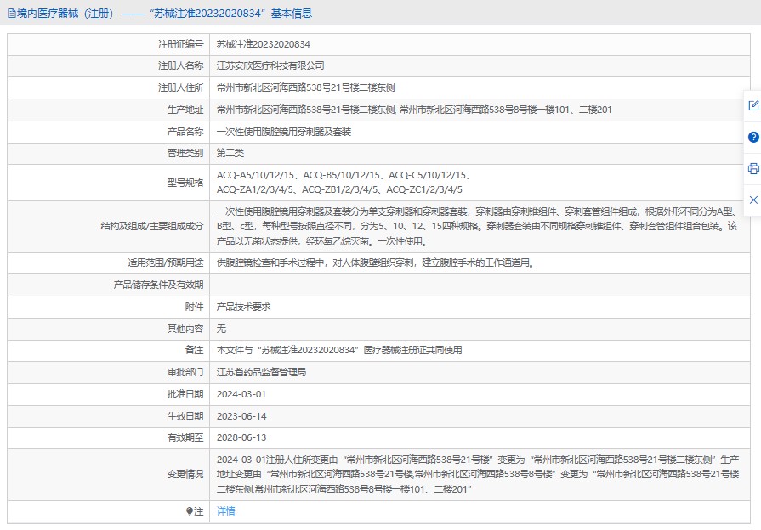Click approving department 江苏省药品监督管理局
Screen dimensions: 761x530
pos(261,372)
